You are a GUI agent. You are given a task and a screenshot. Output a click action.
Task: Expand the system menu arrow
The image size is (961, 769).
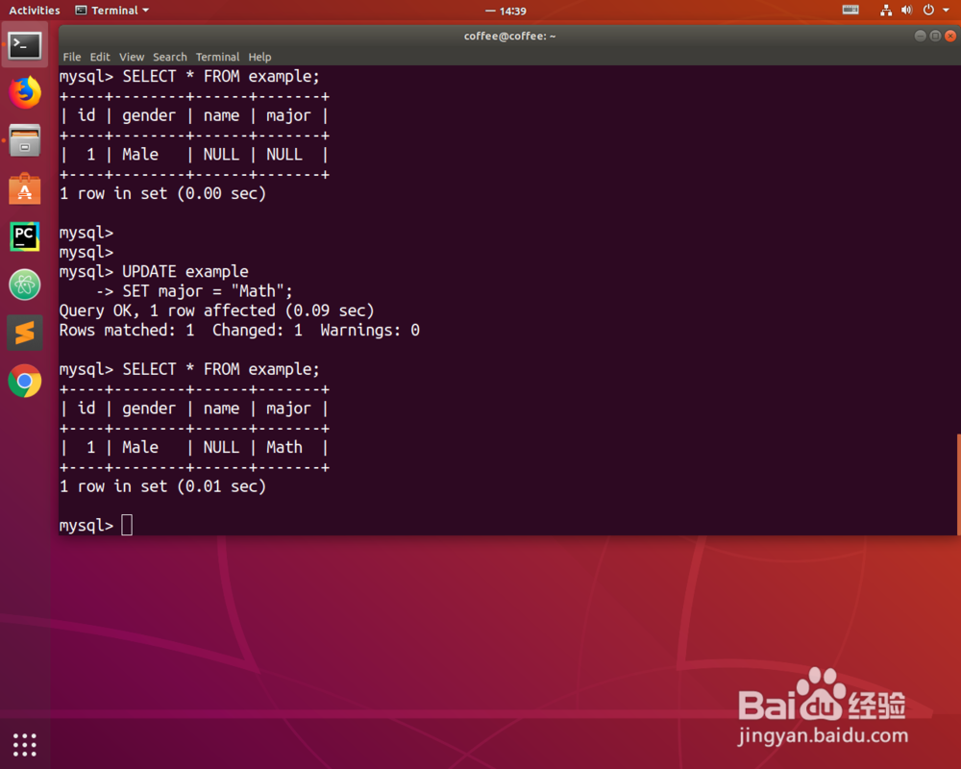(x=946, y=10)
